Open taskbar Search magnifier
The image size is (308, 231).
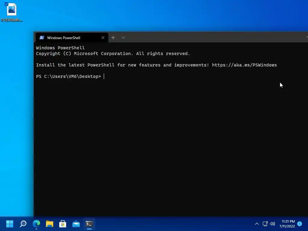[x=23, y=224]
